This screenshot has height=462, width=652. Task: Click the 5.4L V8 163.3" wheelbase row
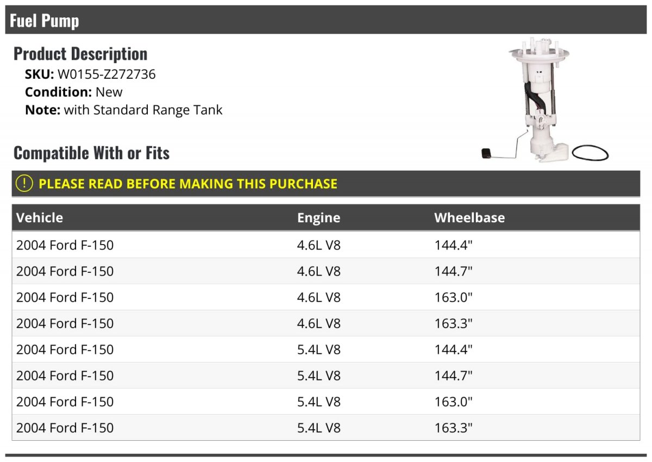pyautogui.click(x=326, y=428)
